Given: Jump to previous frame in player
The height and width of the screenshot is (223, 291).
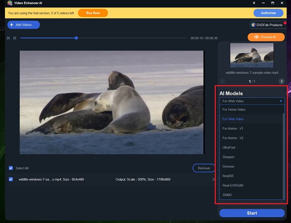Looking at the screenshot, I should [x=8, y=38].
